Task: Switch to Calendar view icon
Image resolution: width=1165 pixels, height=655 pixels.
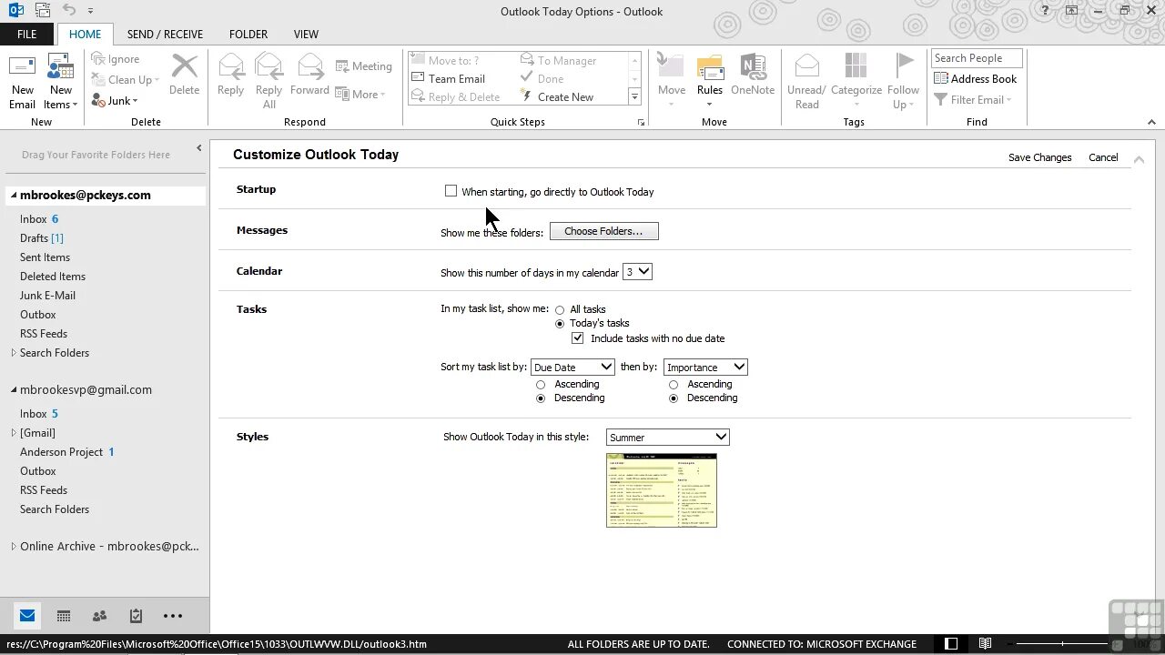Action: click(x=64, y=616)
